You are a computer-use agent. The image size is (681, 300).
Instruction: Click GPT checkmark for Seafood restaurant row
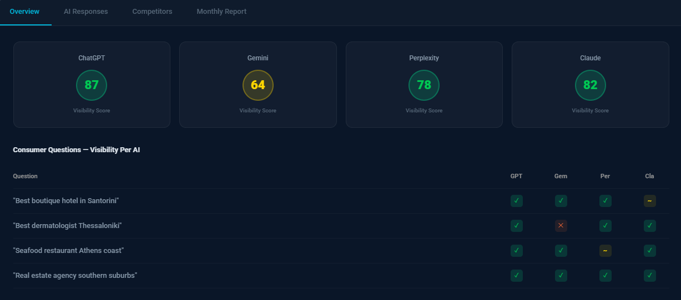point(517,251)
